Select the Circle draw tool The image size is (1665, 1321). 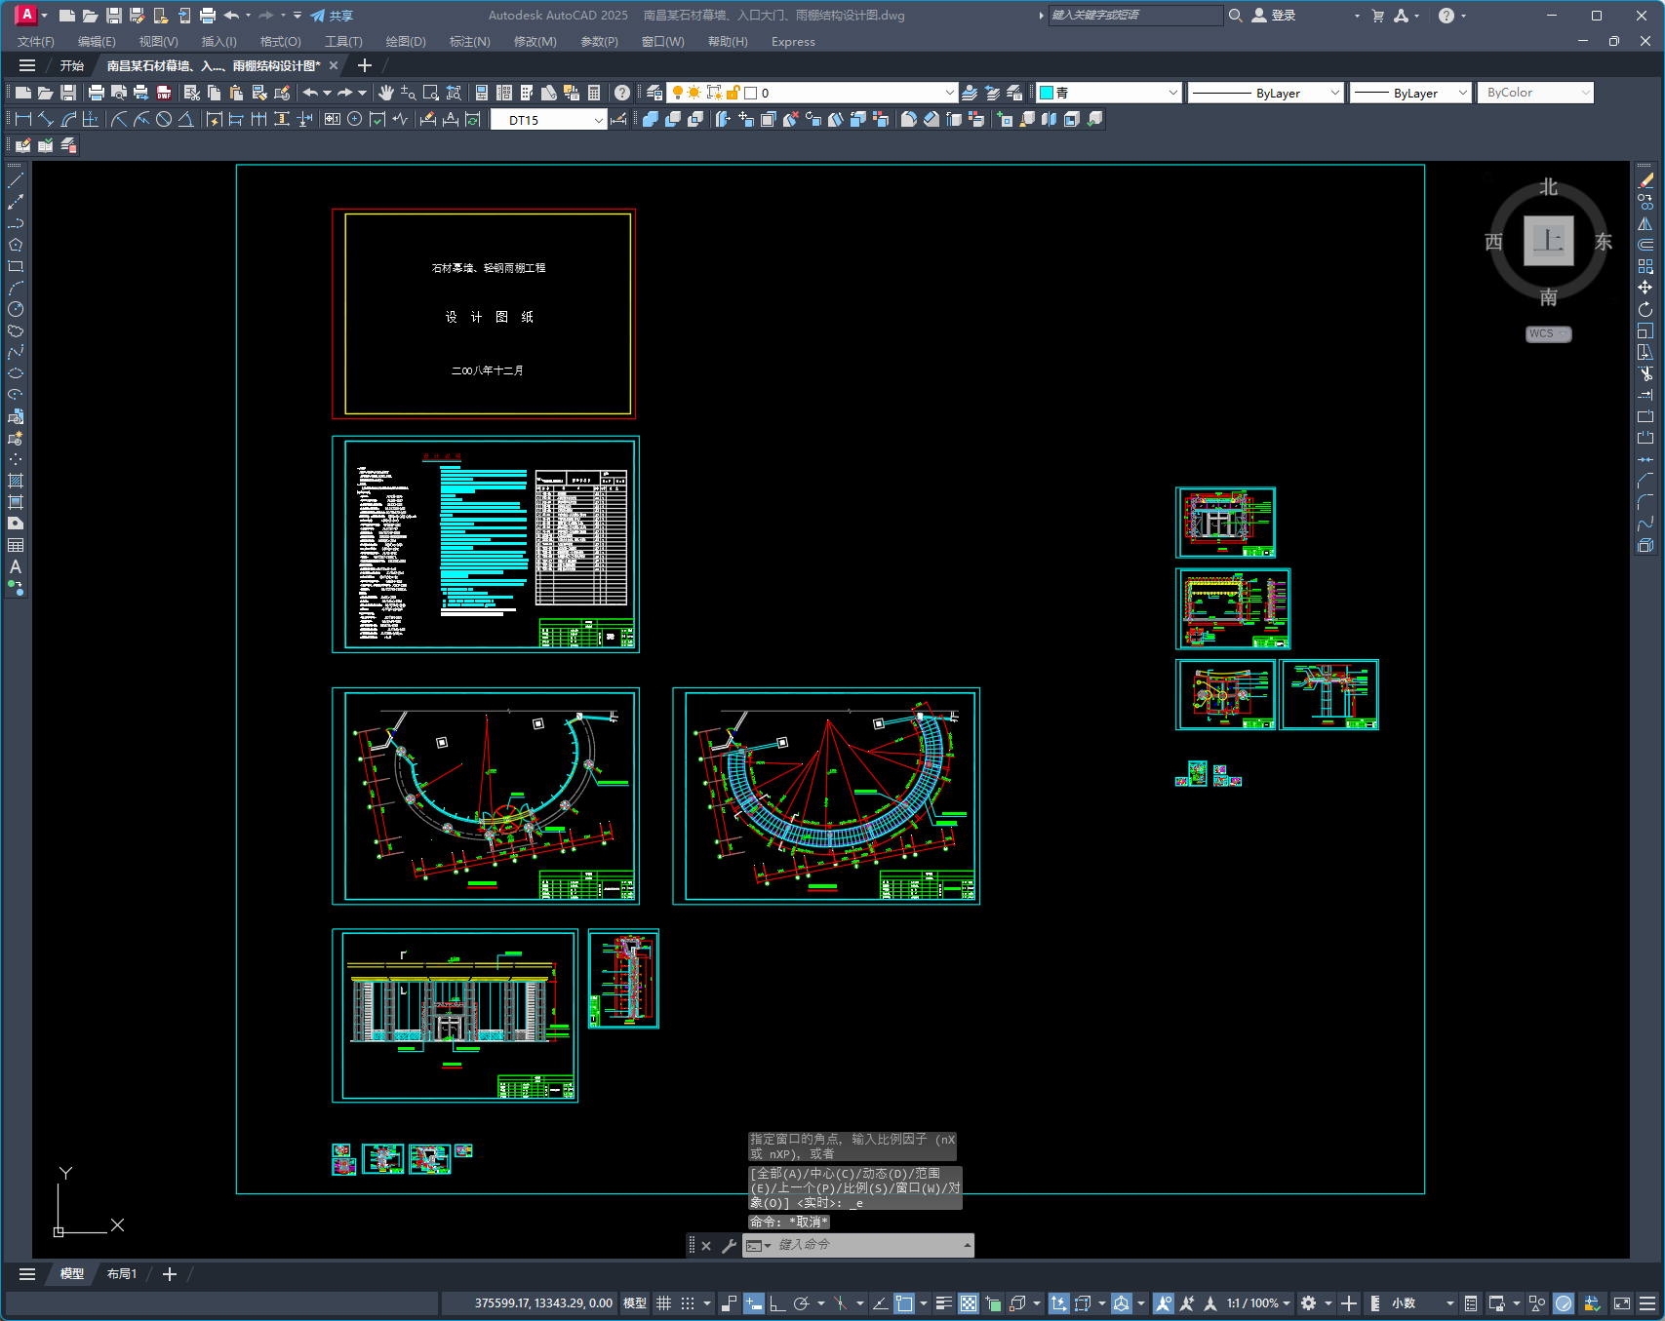click(x=16, y=309)
